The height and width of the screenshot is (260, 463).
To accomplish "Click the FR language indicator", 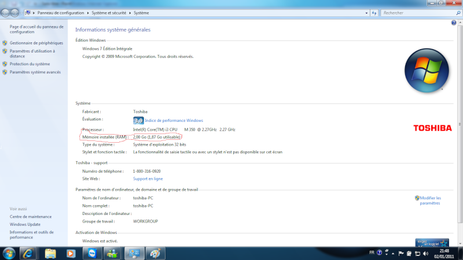I will point(372,252).
